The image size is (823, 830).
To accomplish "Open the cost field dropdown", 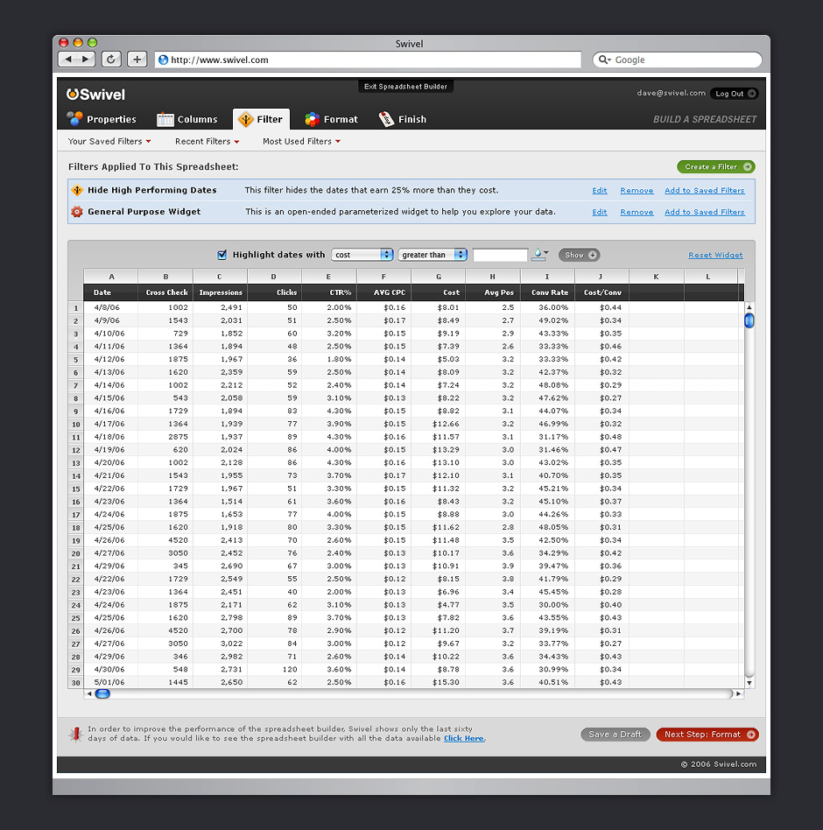I will click(362, 255).
